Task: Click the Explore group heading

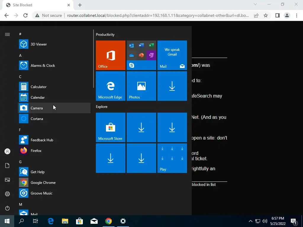Action: tap(102, 106)
